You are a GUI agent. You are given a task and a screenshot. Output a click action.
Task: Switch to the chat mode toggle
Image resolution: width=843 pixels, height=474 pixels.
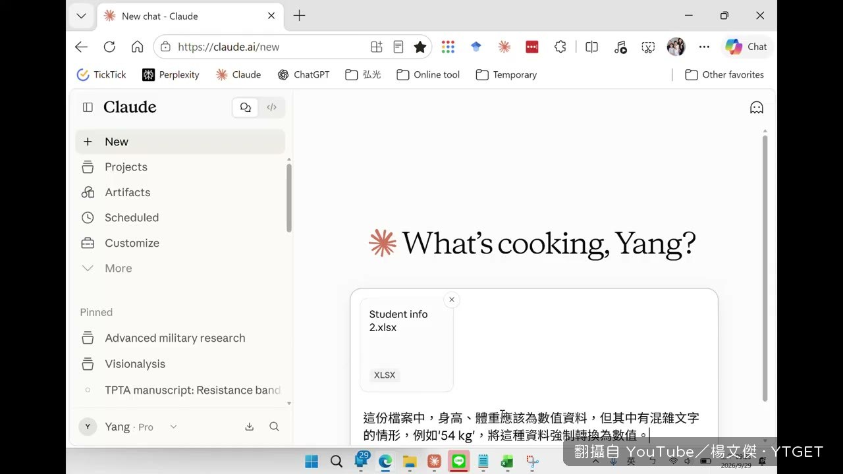(x=246, y=107)
